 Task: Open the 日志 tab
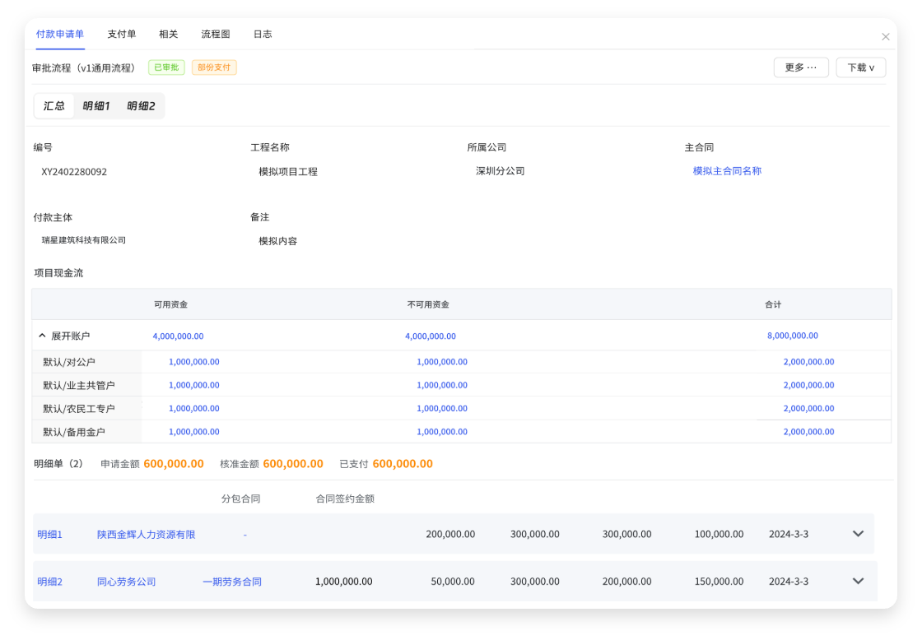click(263, 35)
